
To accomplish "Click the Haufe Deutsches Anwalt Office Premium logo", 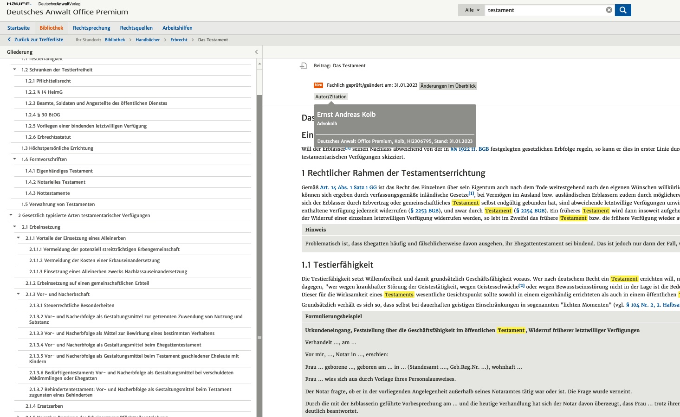I will pyautogui.click(x=67, y=9).
